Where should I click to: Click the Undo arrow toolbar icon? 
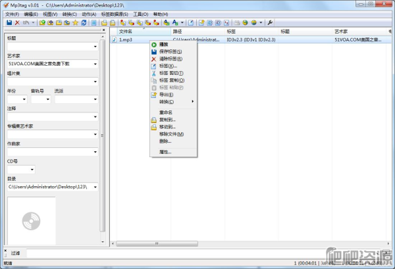(x=26, y=22)
